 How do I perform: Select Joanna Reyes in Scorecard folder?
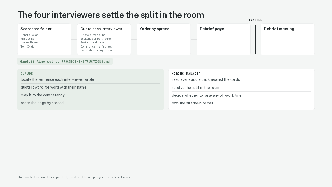29,42
